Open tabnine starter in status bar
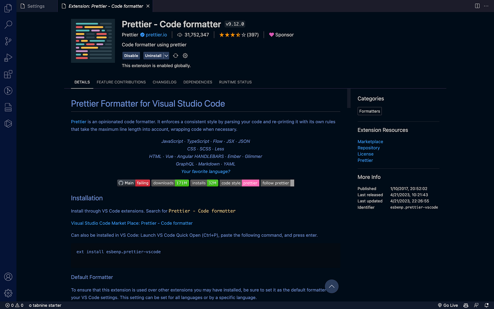Image resolution: width=494 pixels, height=309 pixels. click(45, 305)
